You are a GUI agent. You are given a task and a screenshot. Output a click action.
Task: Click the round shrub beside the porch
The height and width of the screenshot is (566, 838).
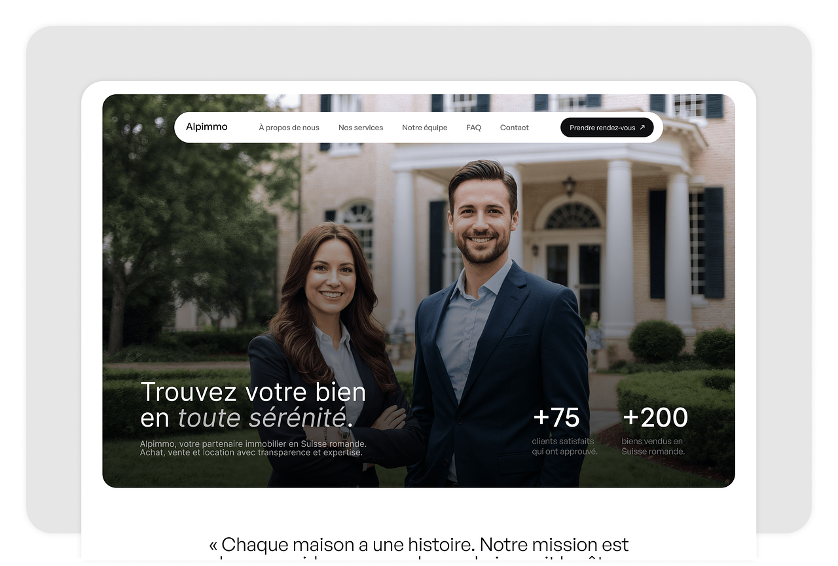click(657, 341)
